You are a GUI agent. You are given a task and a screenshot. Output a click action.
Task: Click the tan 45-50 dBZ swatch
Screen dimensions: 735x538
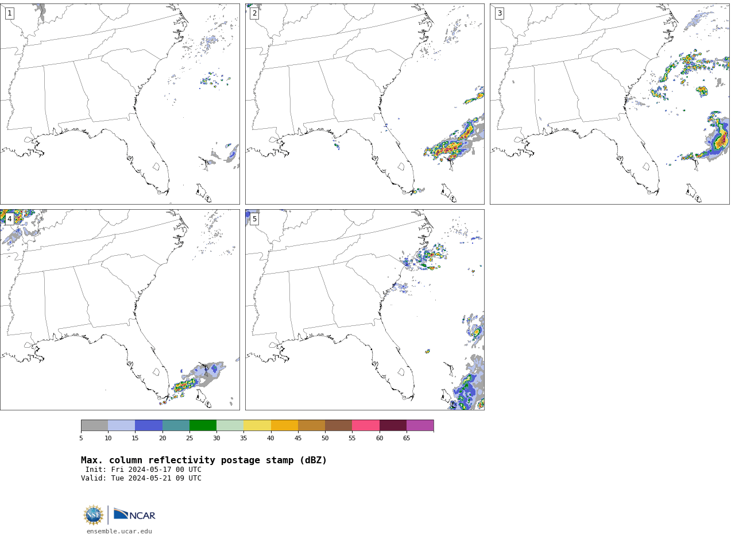tap(311, 425)
